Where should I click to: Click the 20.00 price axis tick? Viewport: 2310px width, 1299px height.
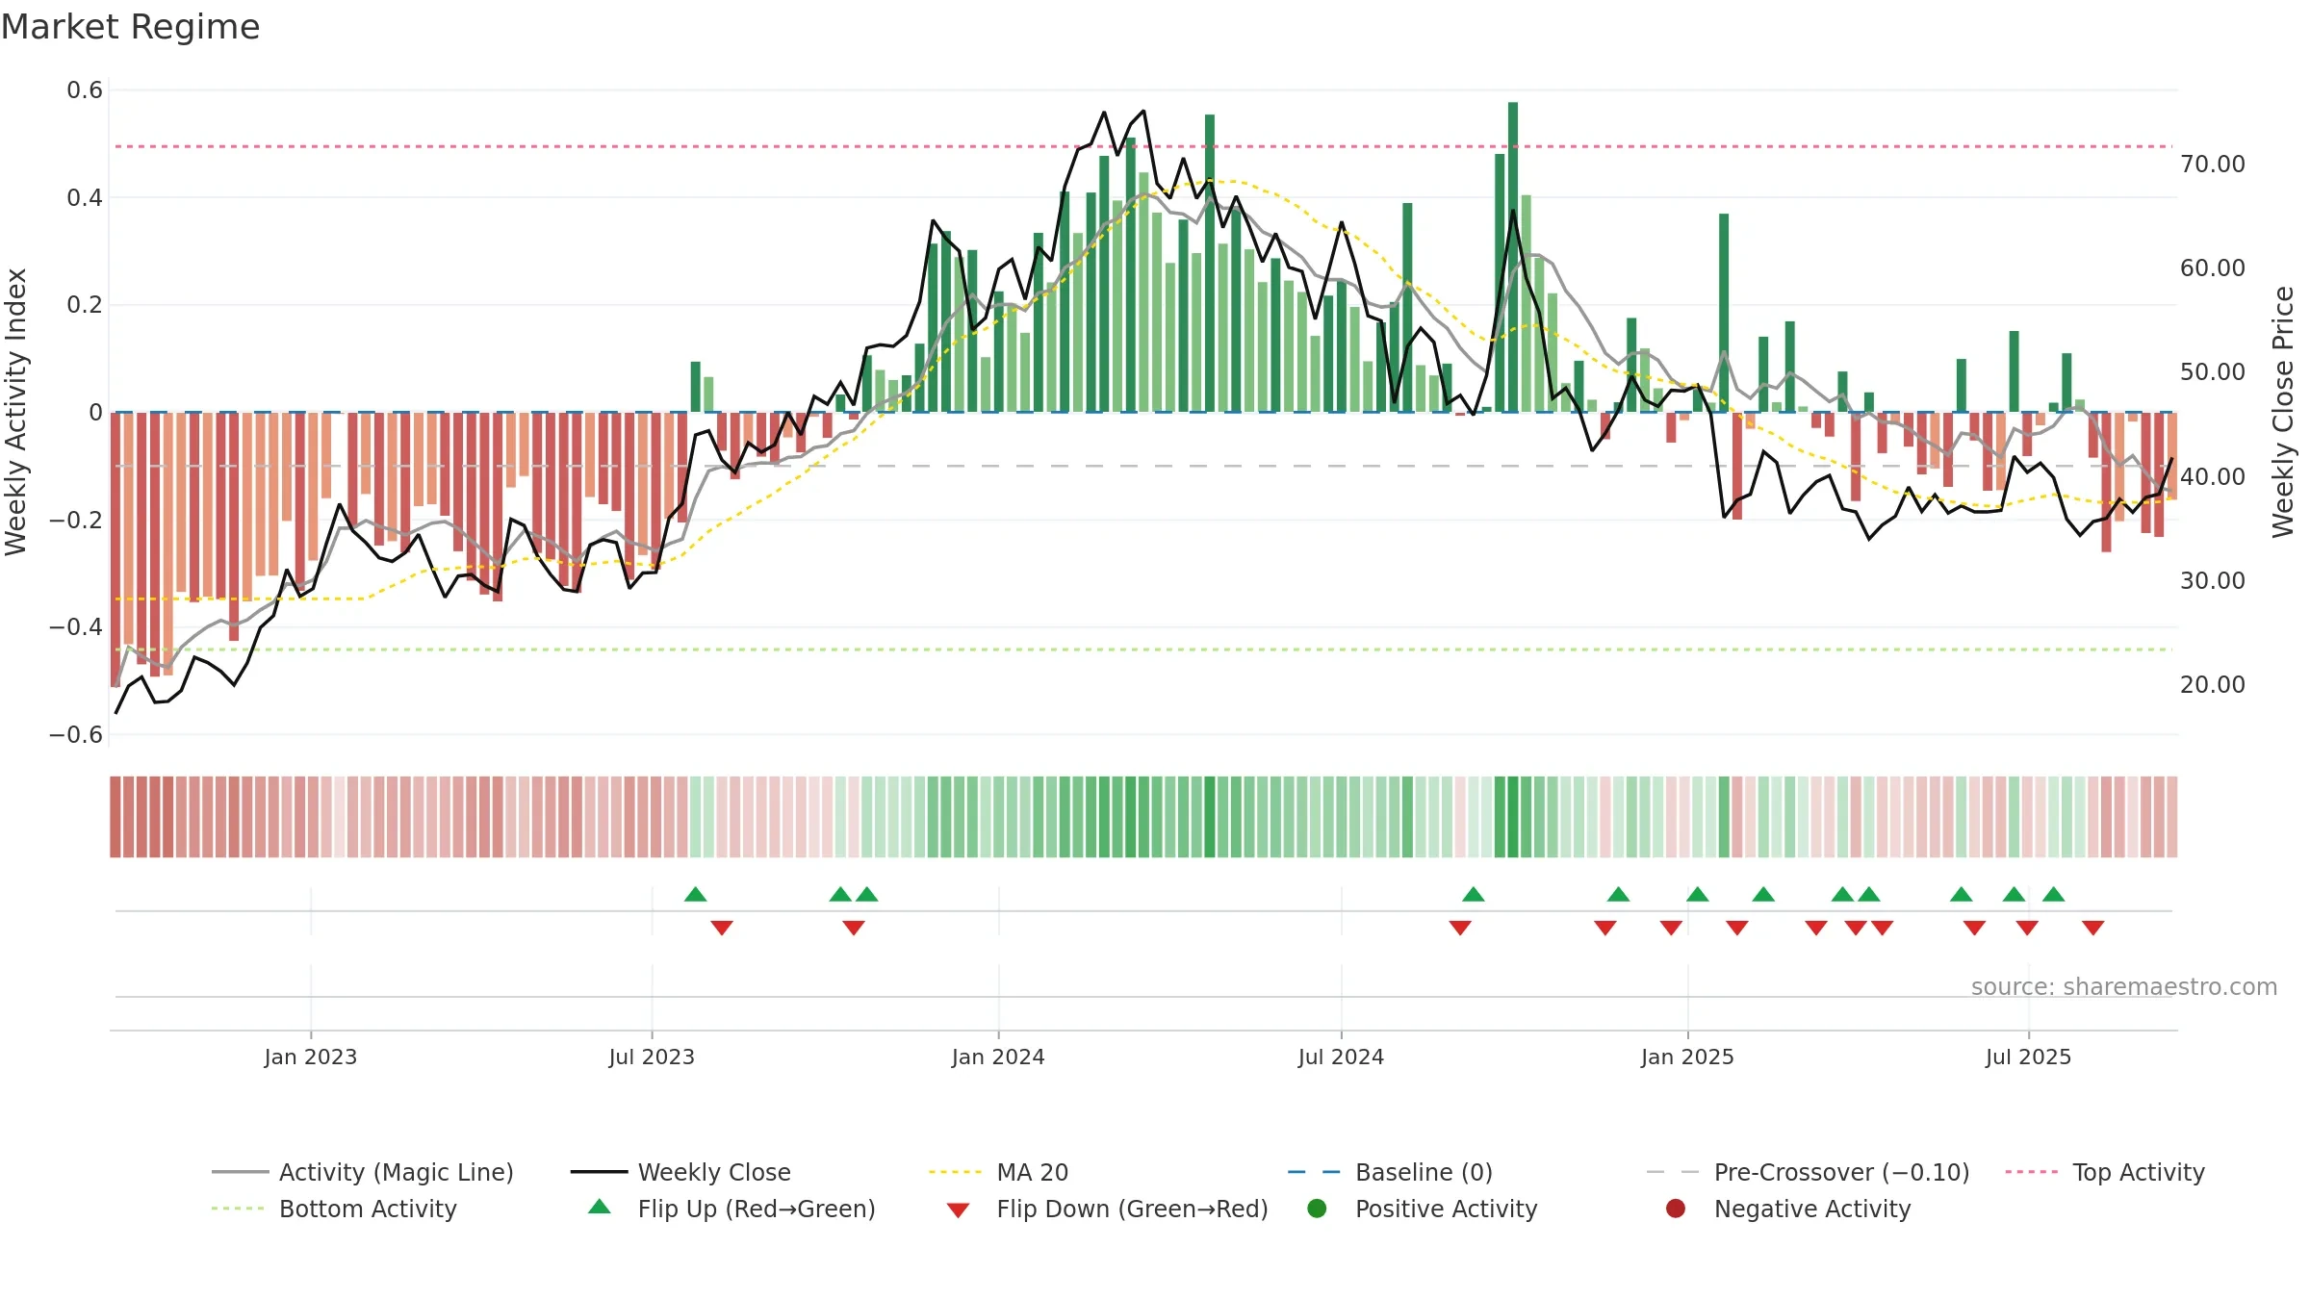2212,684
